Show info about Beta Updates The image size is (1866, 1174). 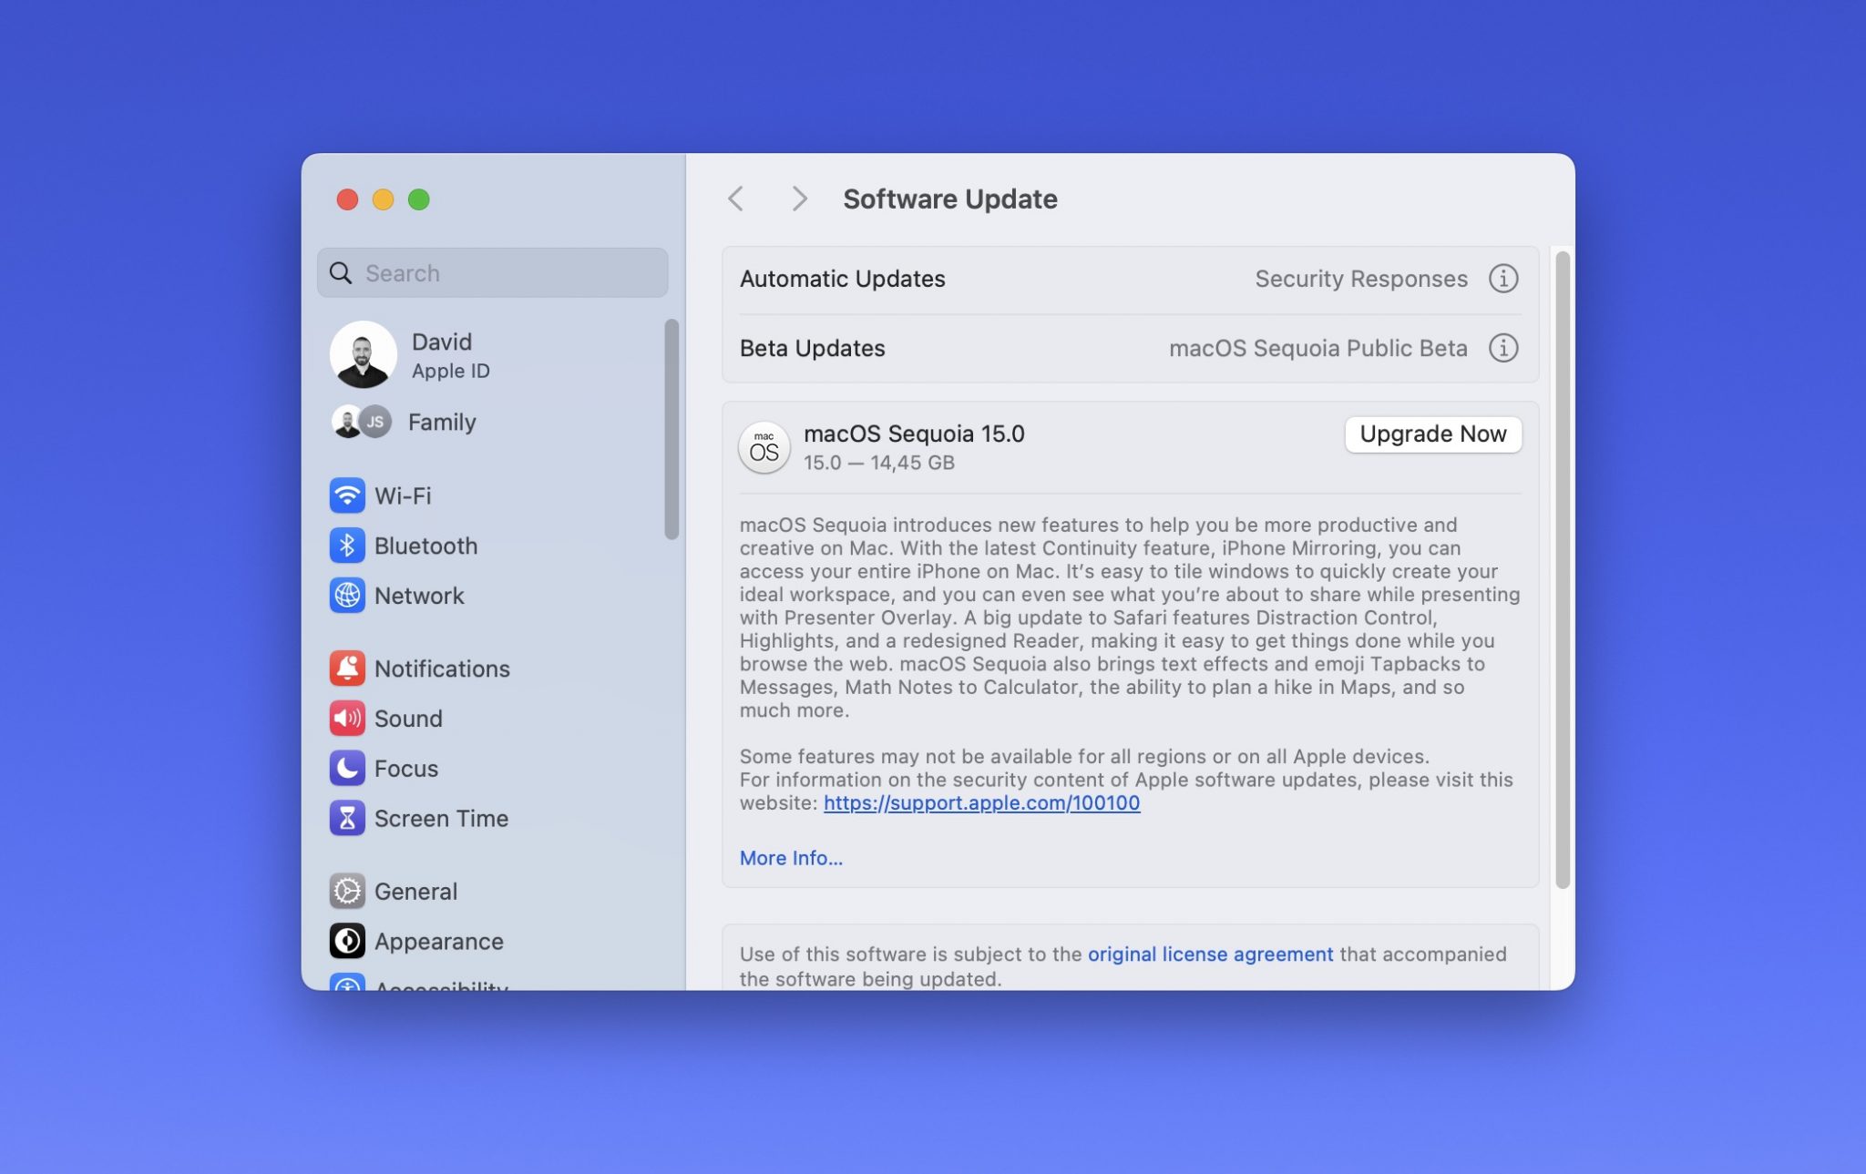coord(1504,348)
